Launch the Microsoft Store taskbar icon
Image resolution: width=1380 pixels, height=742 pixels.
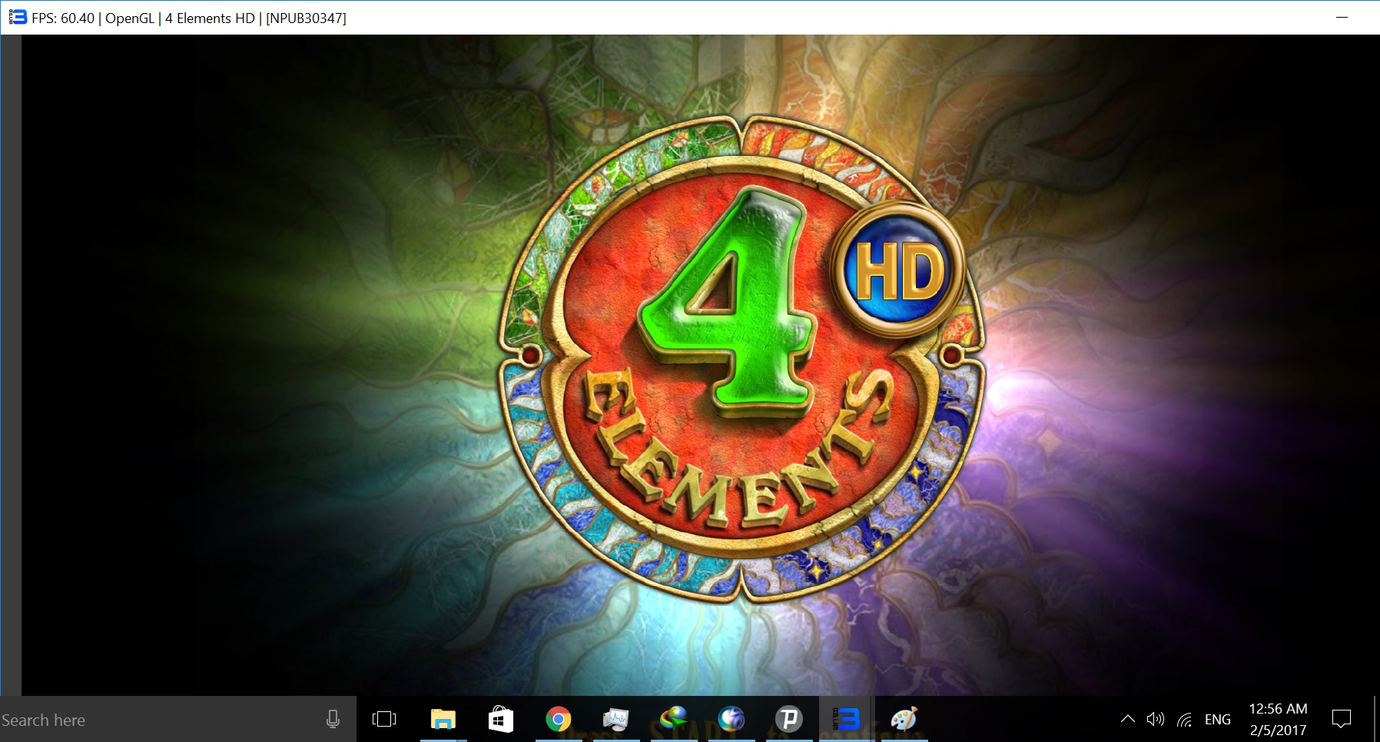point(501,720)
